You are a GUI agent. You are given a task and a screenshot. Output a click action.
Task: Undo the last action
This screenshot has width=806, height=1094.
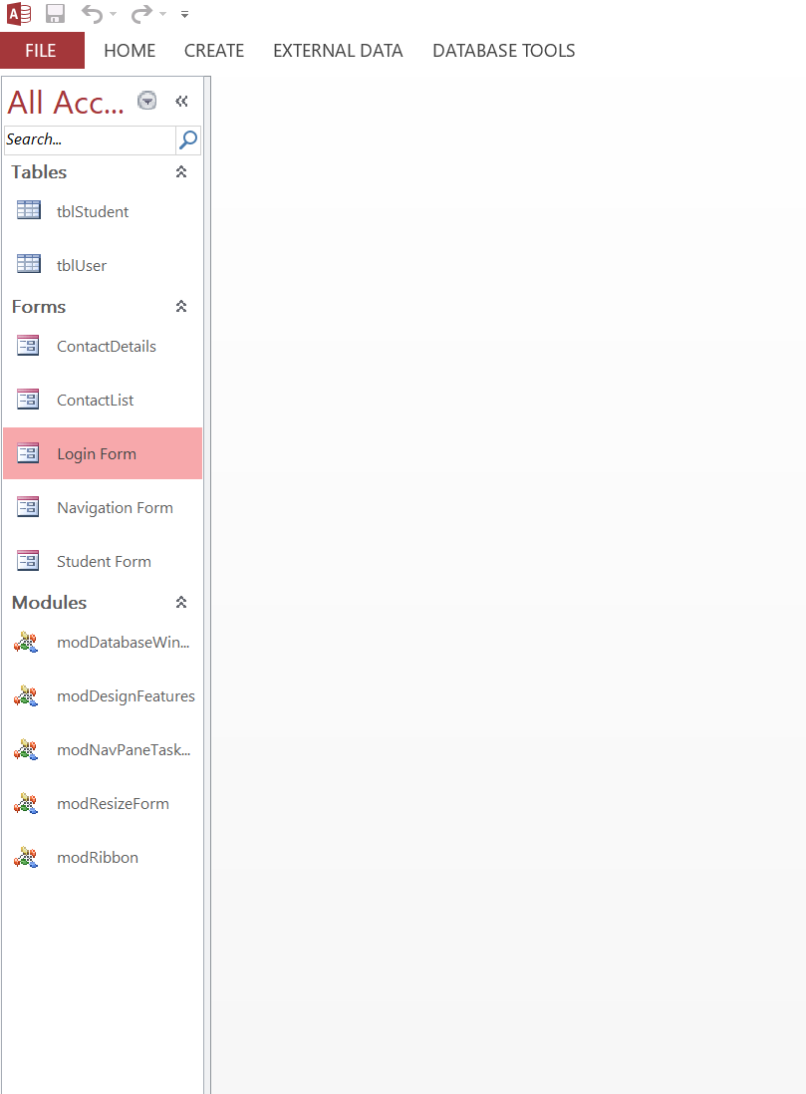click(92, 14)
